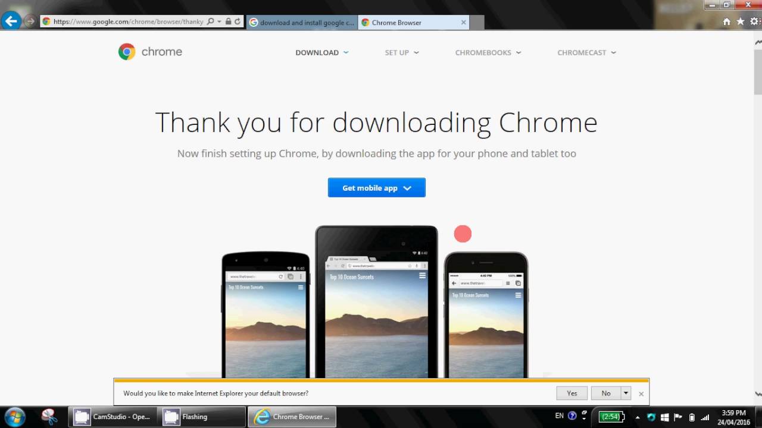Click Yes to set default browser
The width and height of the screenshot is (762, 428).
pos(572,393)
